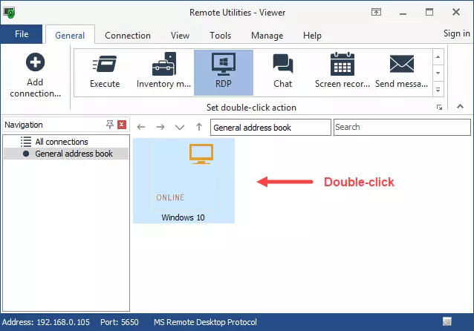Close the Navigation panel
Viewport: 474px width, 331px height.
(x=122, y=125)
